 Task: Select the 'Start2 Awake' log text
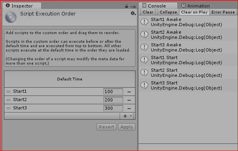(166, 32)
